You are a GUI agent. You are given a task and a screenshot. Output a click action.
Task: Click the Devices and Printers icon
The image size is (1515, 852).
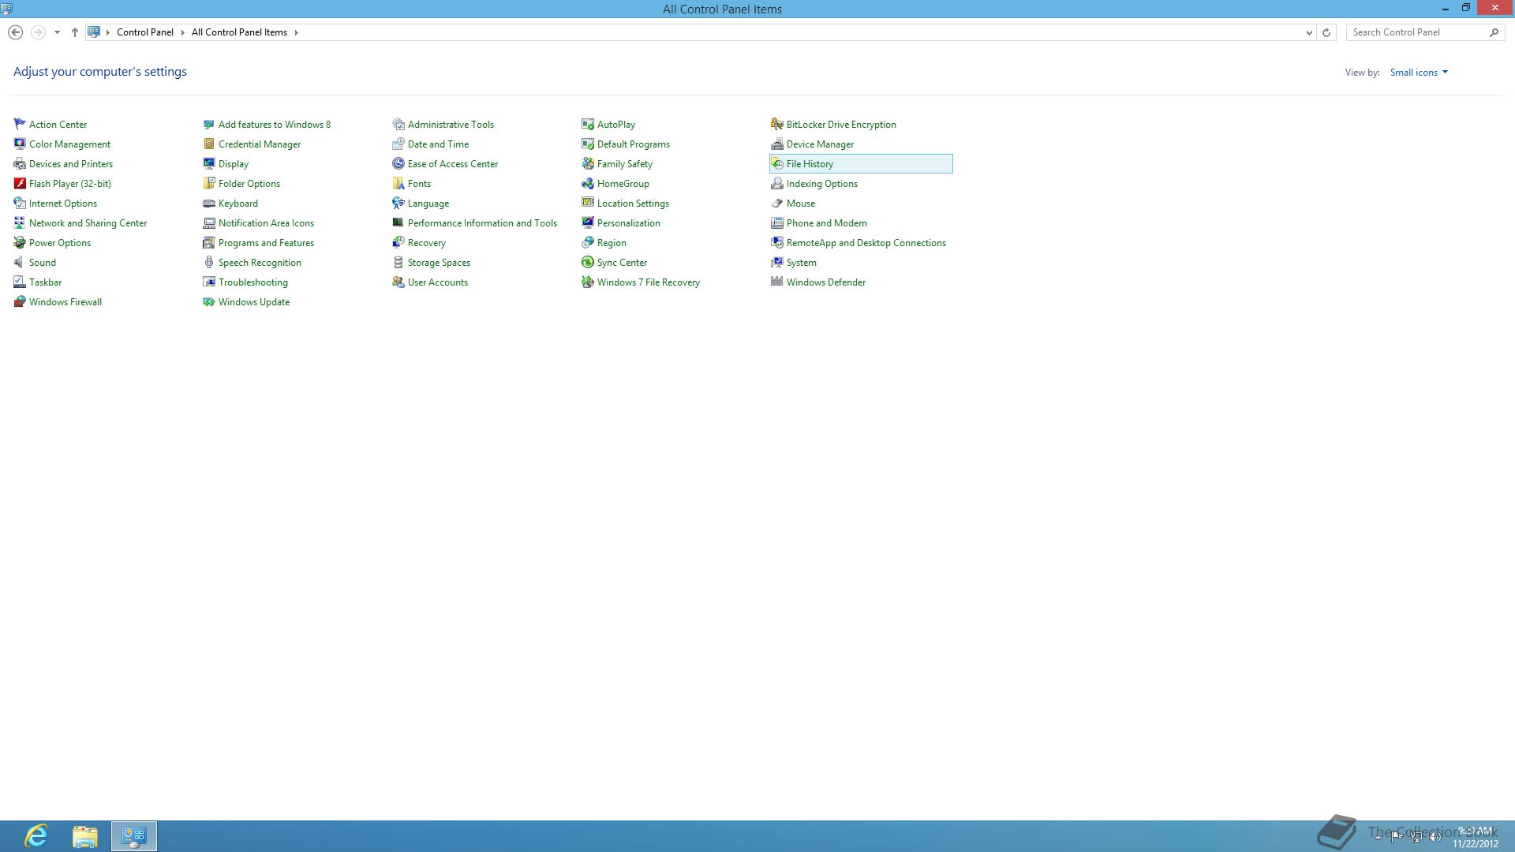pos(20,163)
